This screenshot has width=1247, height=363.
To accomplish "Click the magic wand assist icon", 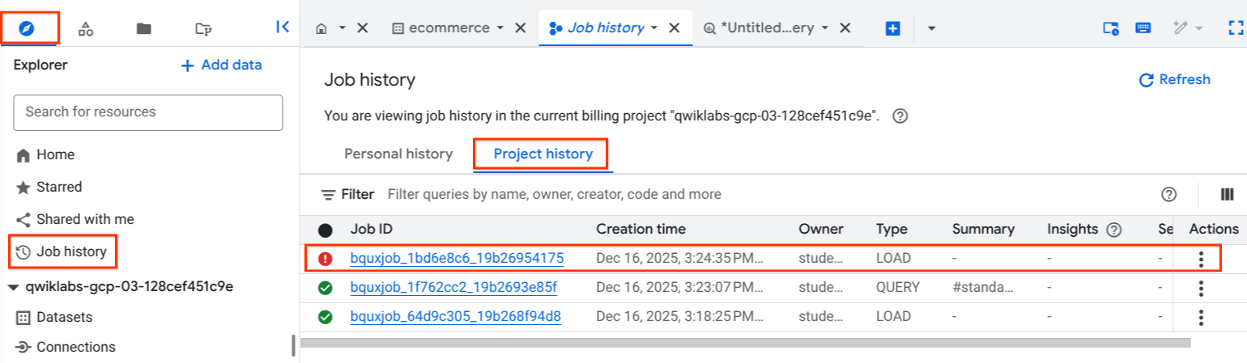I will (x=1182, y=27).
